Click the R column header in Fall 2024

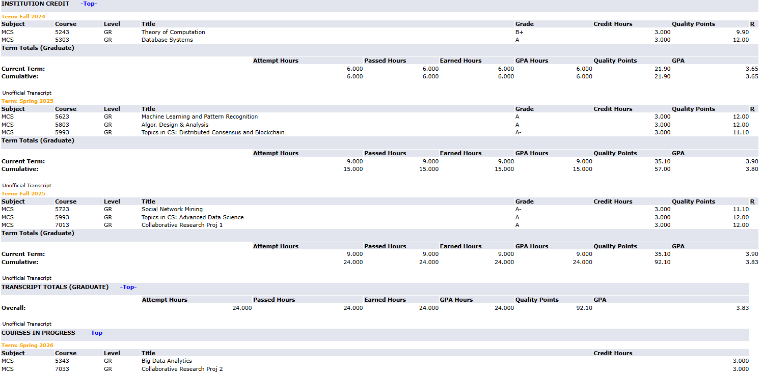coord(752,24)
